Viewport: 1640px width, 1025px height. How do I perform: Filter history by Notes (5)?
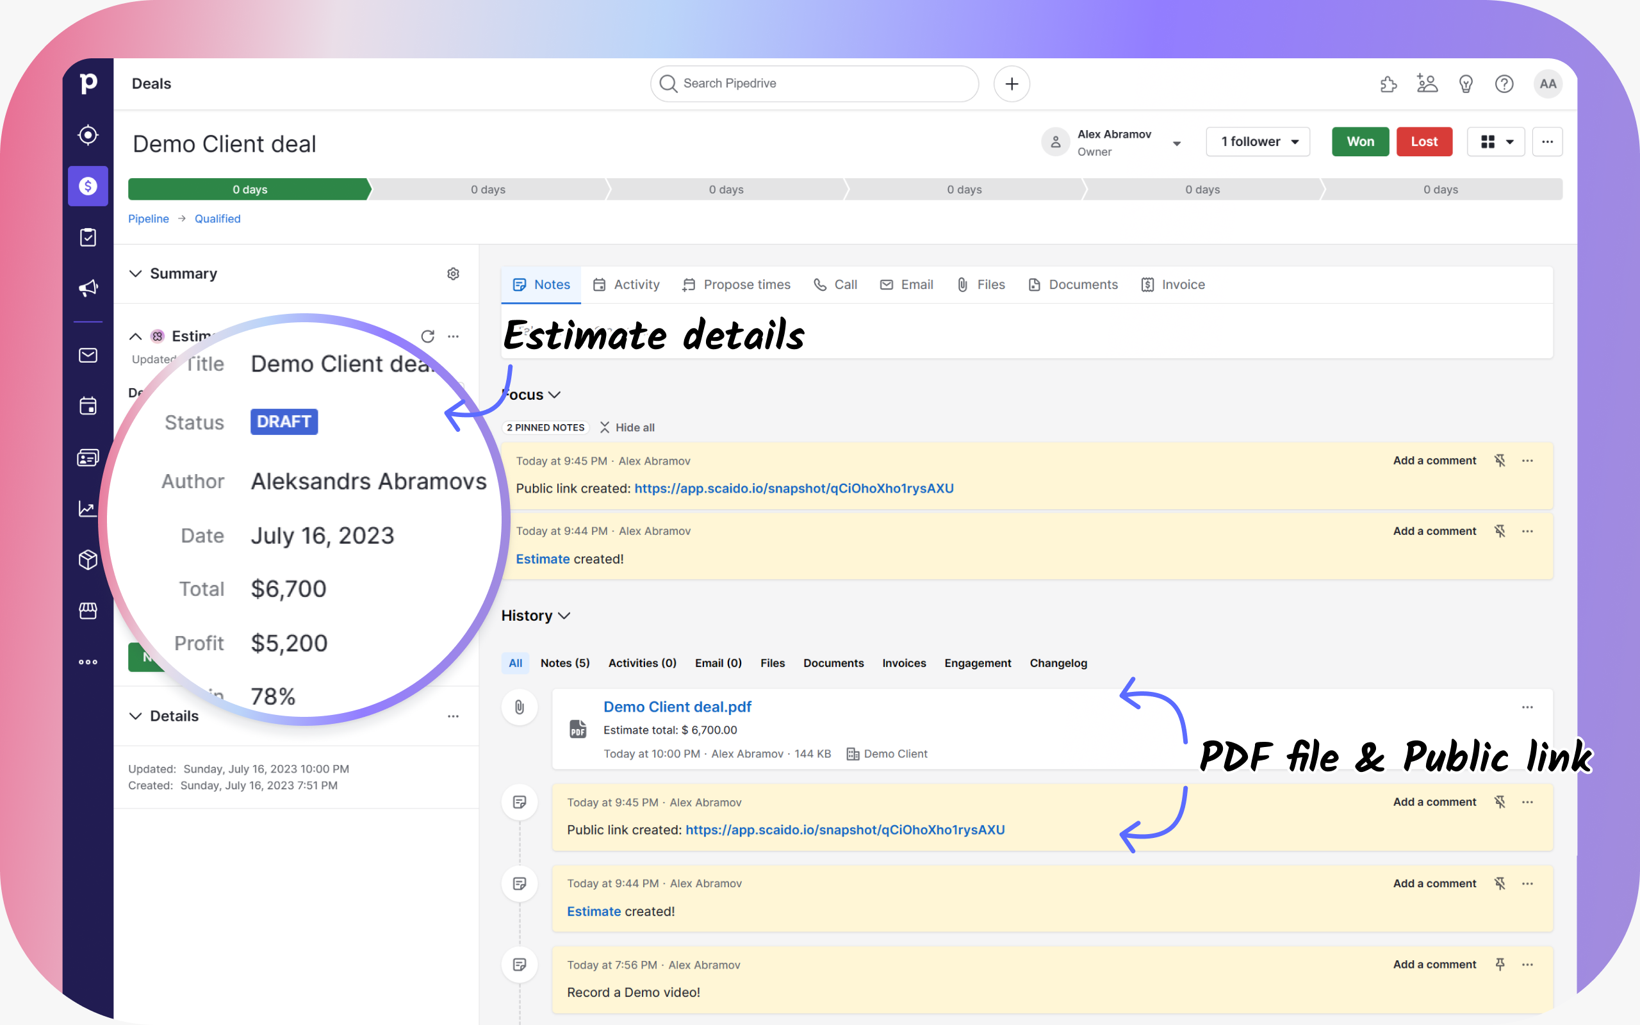coord(564,663)
